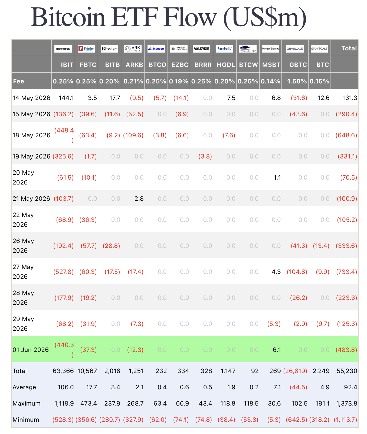
Task: Click MSBT value (5.3) on 29 May
Action: coord(274,324)
